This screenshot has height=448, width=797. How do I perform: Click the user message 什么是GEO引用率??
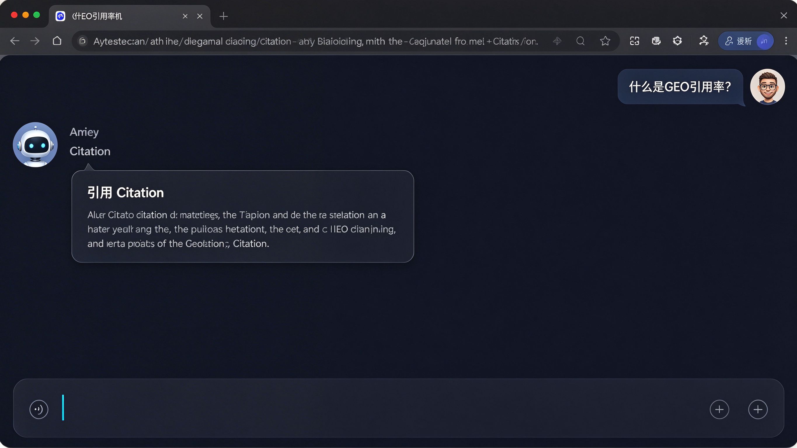coord(680,87)
